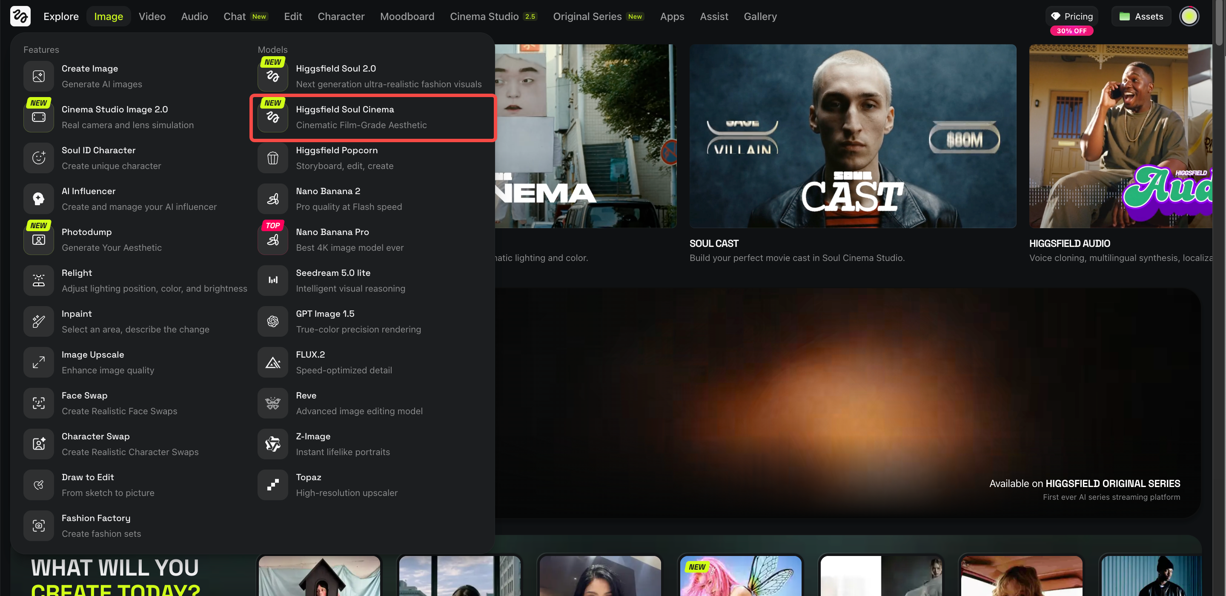
Task: Open the Assets folder button
Action: tap(1141, 16)
